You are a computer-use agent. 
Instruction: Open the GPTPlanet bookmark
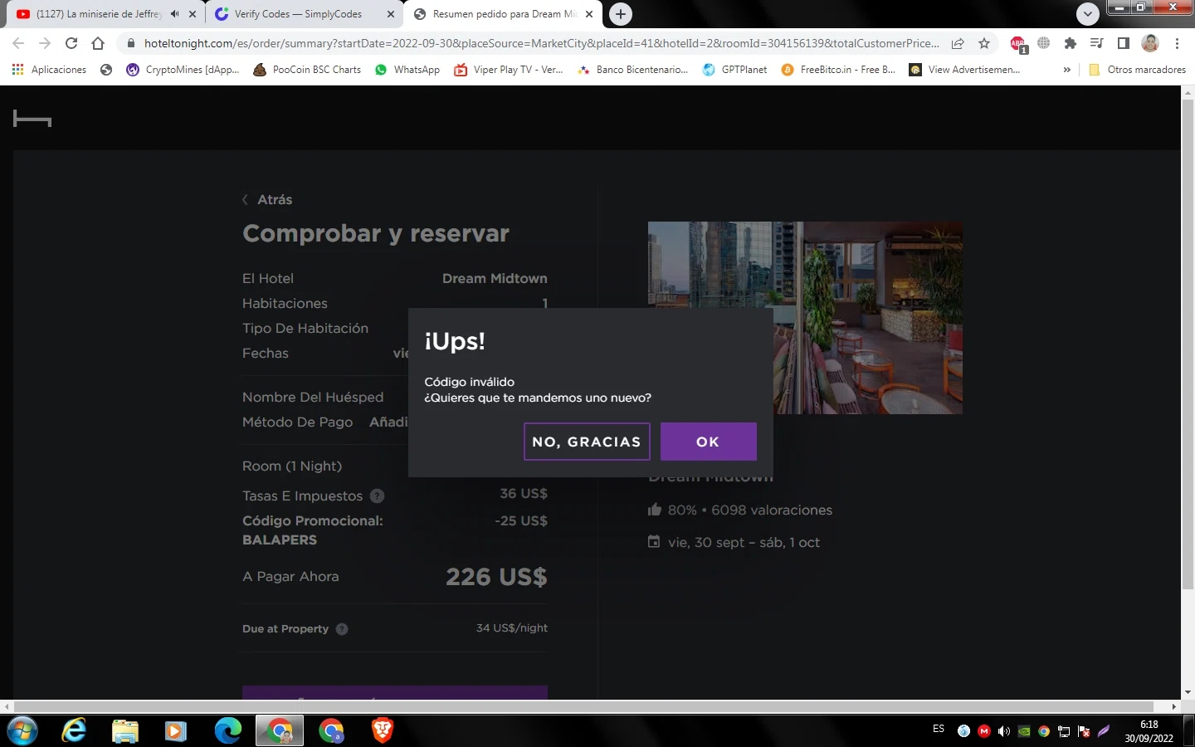[x=734, y=70]
